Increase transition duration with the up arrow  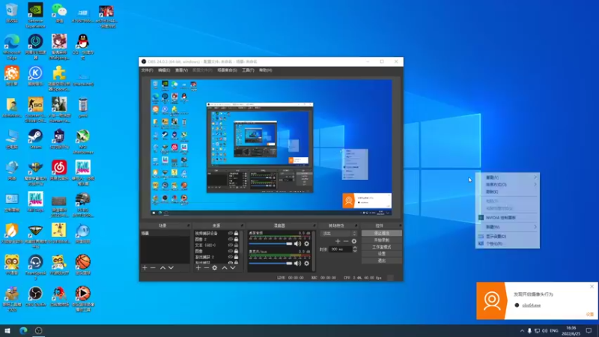355,248
